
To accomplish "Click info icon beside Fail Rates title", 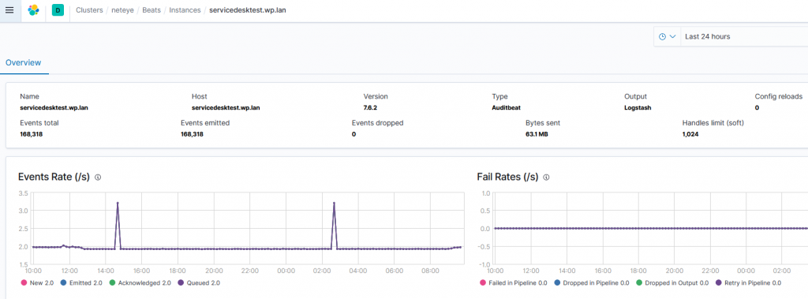I will click(x=546, y=178).
